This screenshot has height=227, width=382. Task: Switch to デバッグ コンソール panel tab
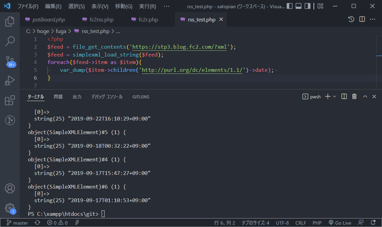coord(107,97)
